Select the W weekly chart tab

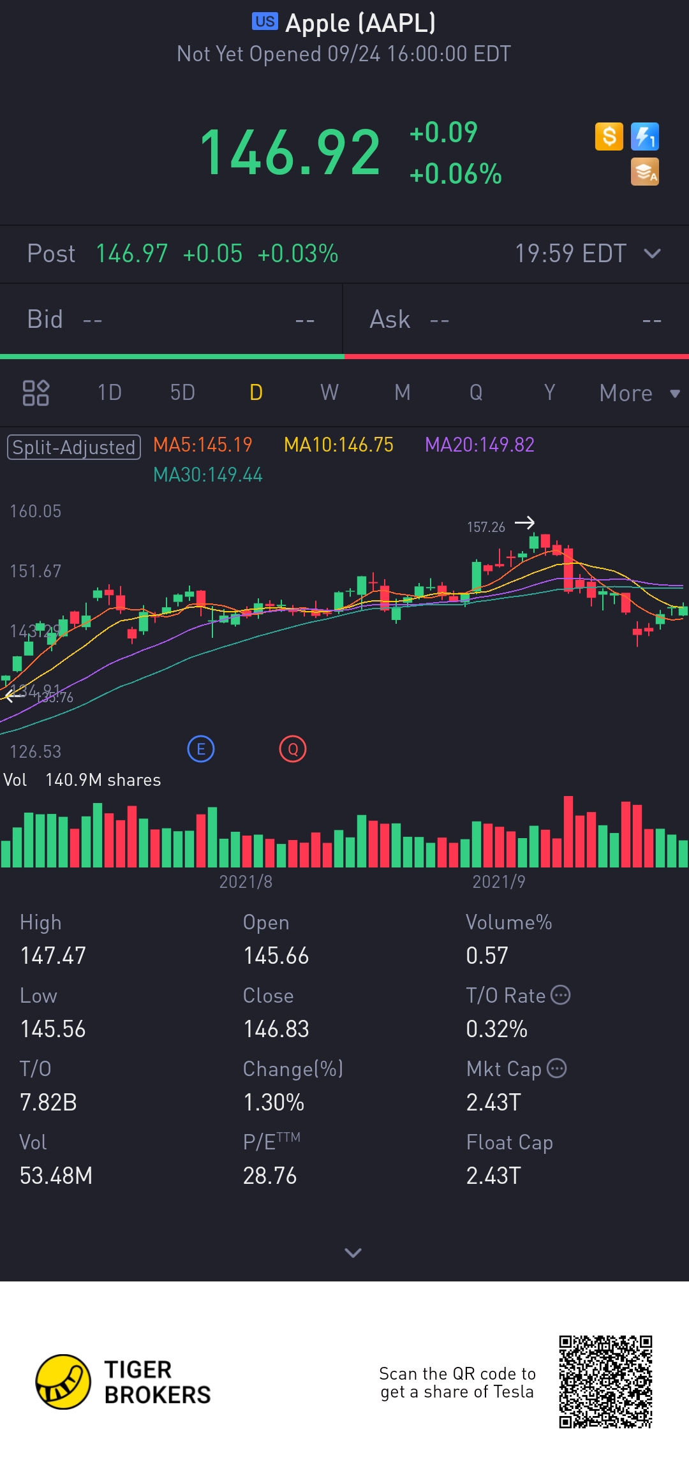pyautogui.click(x=329, y=392)
